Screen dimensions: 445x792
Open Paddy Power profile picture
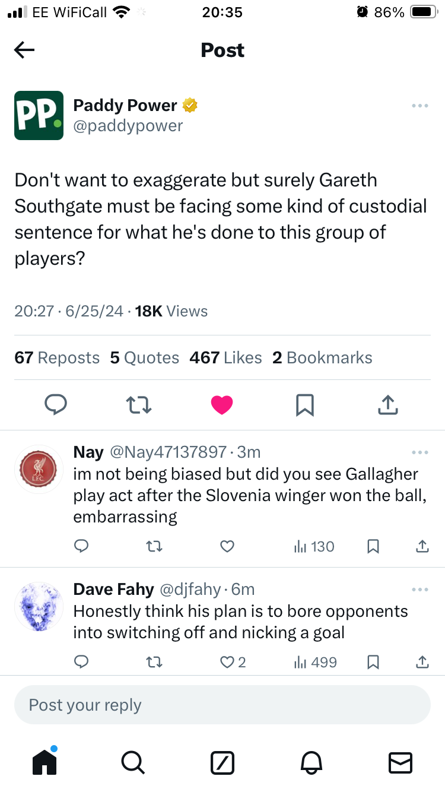point(39,115)
